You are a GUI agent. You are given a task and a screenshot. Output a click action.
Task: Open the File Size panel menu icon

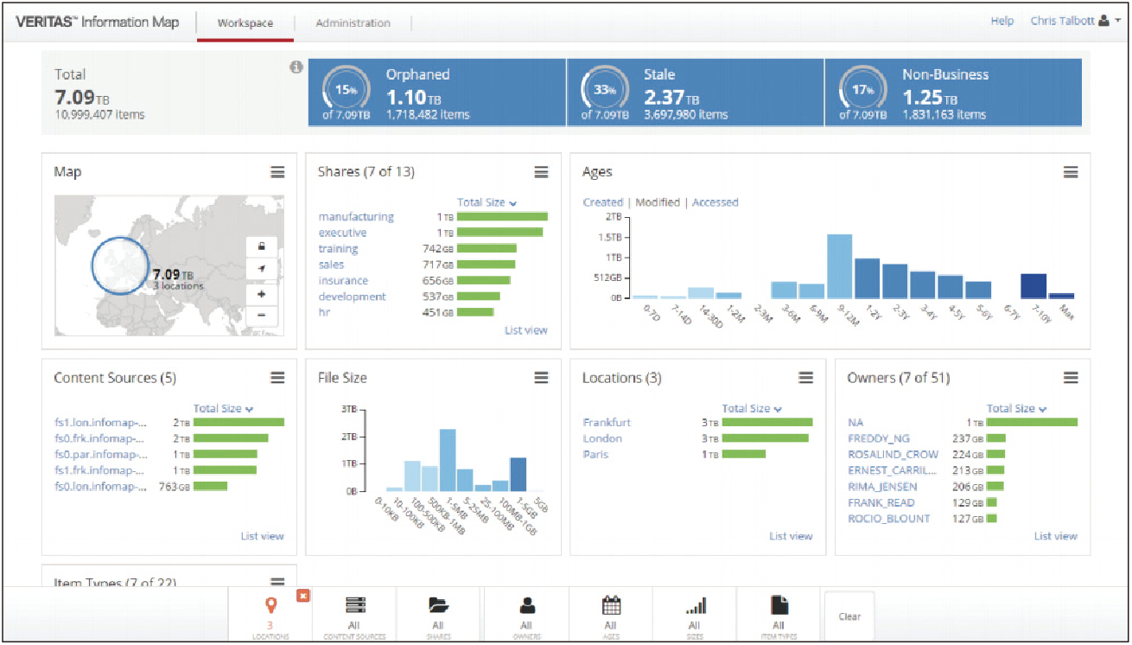pos(541,377)
